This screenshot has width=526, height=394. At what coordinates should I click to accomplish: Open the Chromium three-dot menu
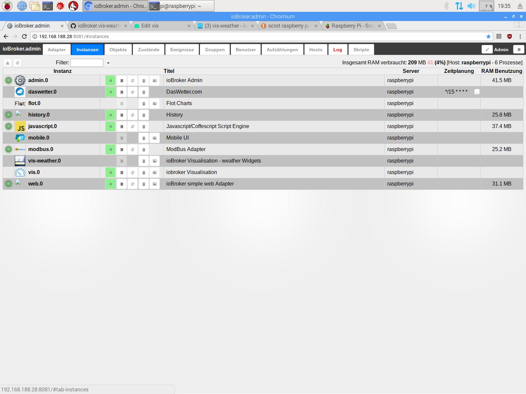tap(520, 36)
